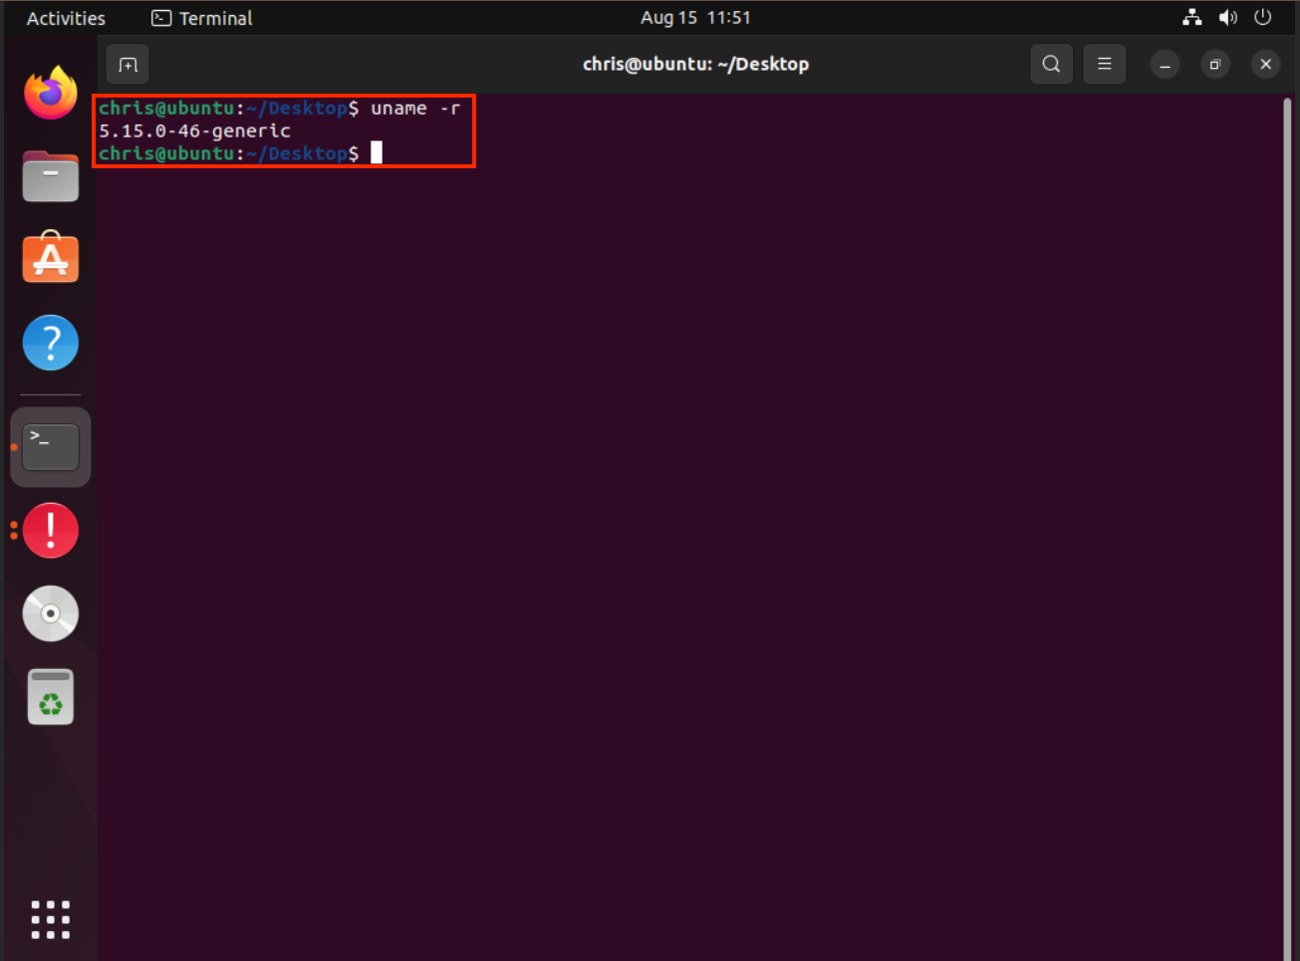
Task: Open a new terminal tab
Action: point(128,65)
